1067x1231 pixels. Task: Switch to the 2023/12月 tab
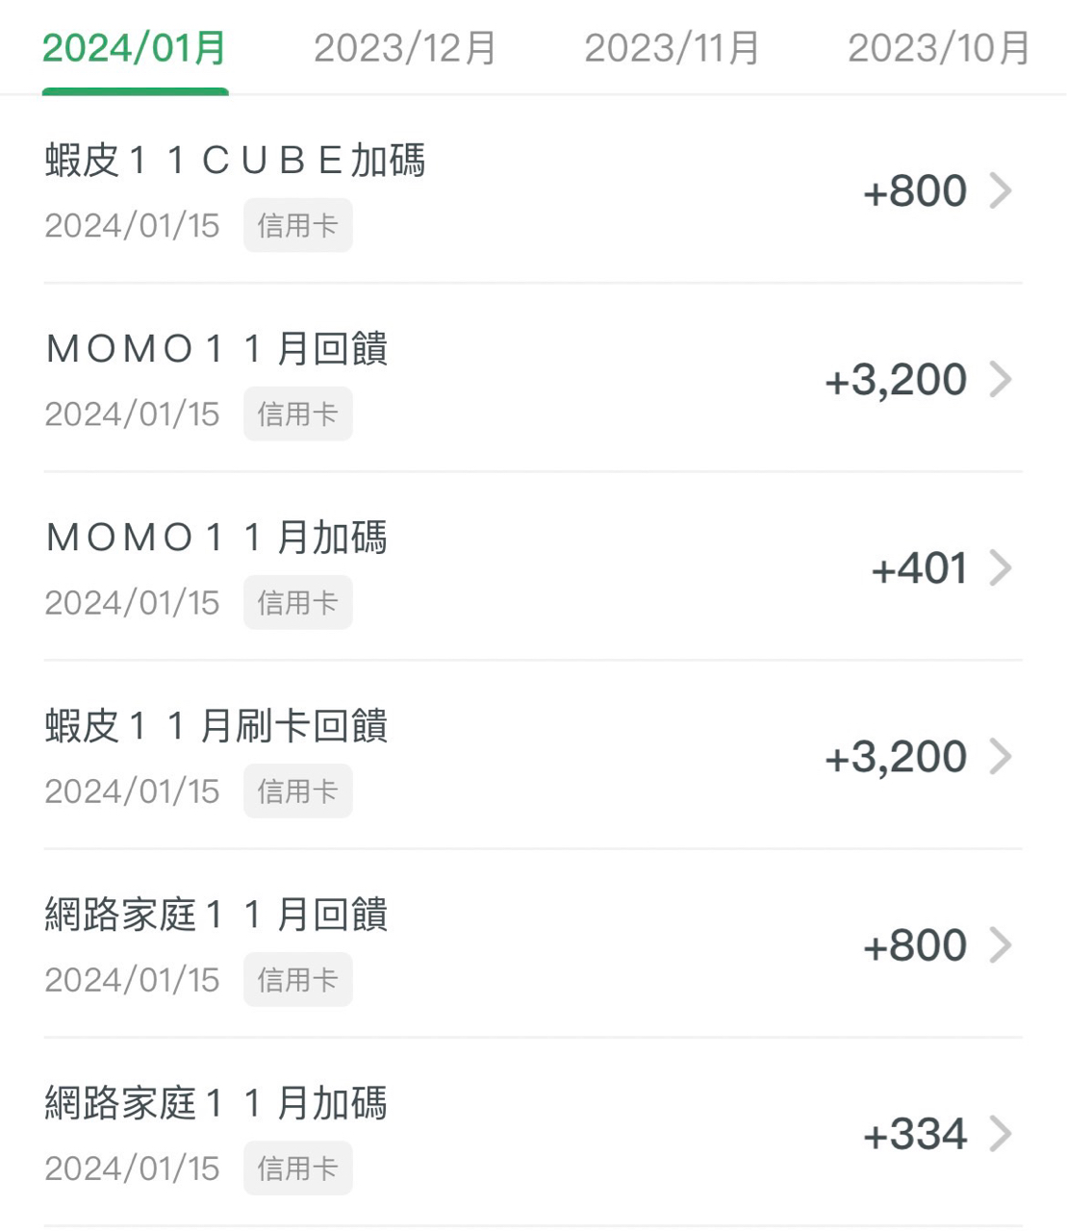pos(405,48)
